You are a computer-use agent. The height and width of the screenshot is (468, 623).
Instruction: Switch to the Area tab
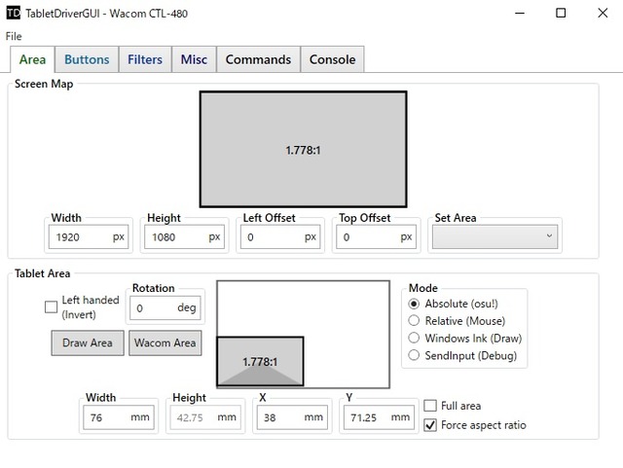pyautogui.click(x=32, y=59)
